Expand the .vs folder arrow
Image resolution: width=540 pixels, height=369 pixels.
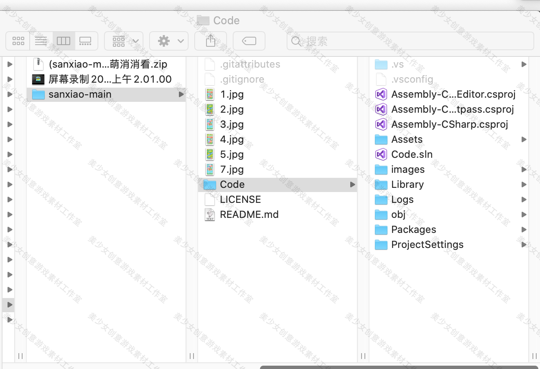(524, 64)
